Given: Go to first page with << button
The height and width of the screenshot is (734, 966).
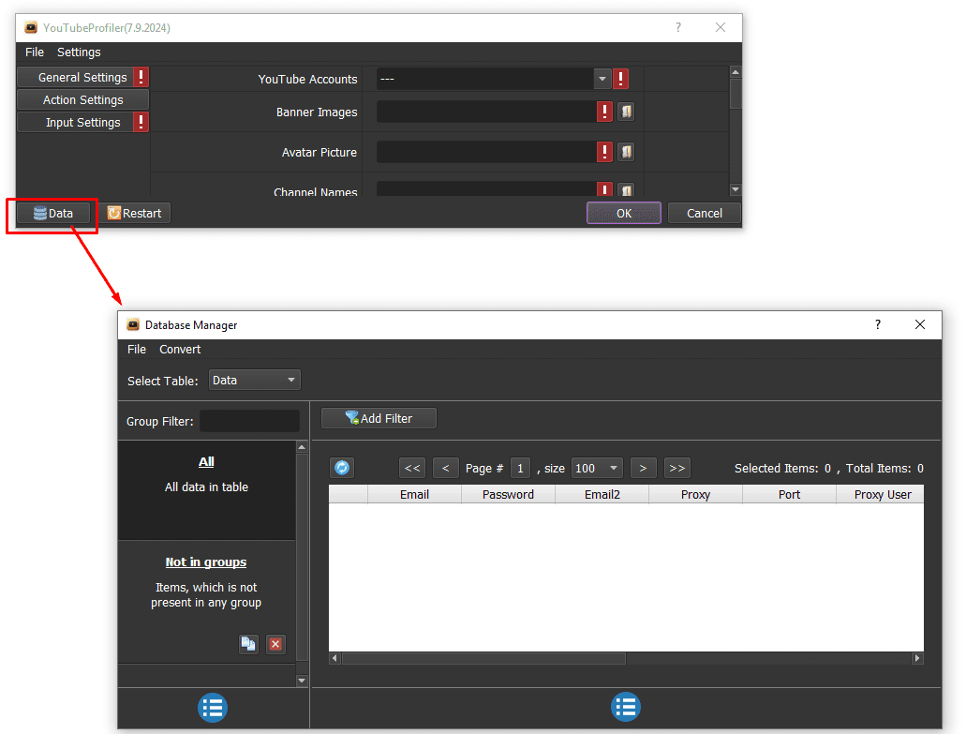Looking at the screenshot, I should [412, 468].
